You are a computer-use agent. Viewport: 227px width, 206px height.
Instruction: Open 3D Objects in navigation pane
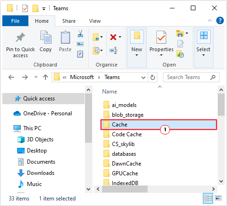(35, 140)
